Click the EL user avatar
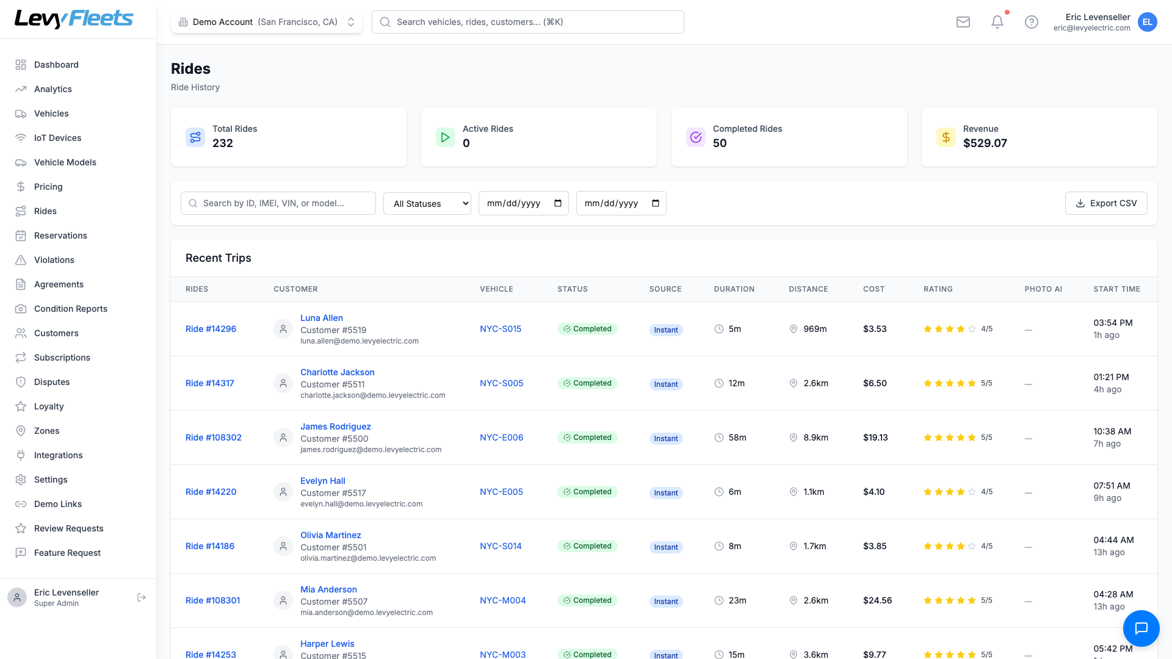The width and height of the screenshot is (1172, 659). coord(1147,22)
